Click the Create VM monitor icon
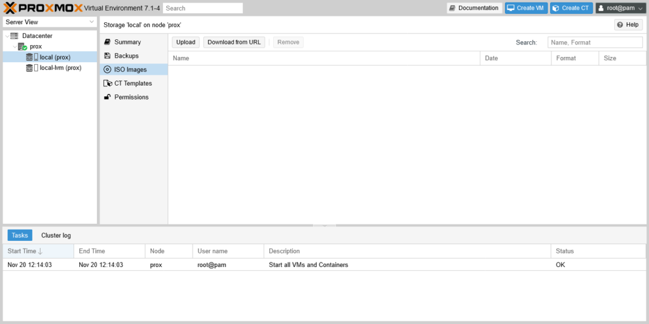 [x=511, y=8]
